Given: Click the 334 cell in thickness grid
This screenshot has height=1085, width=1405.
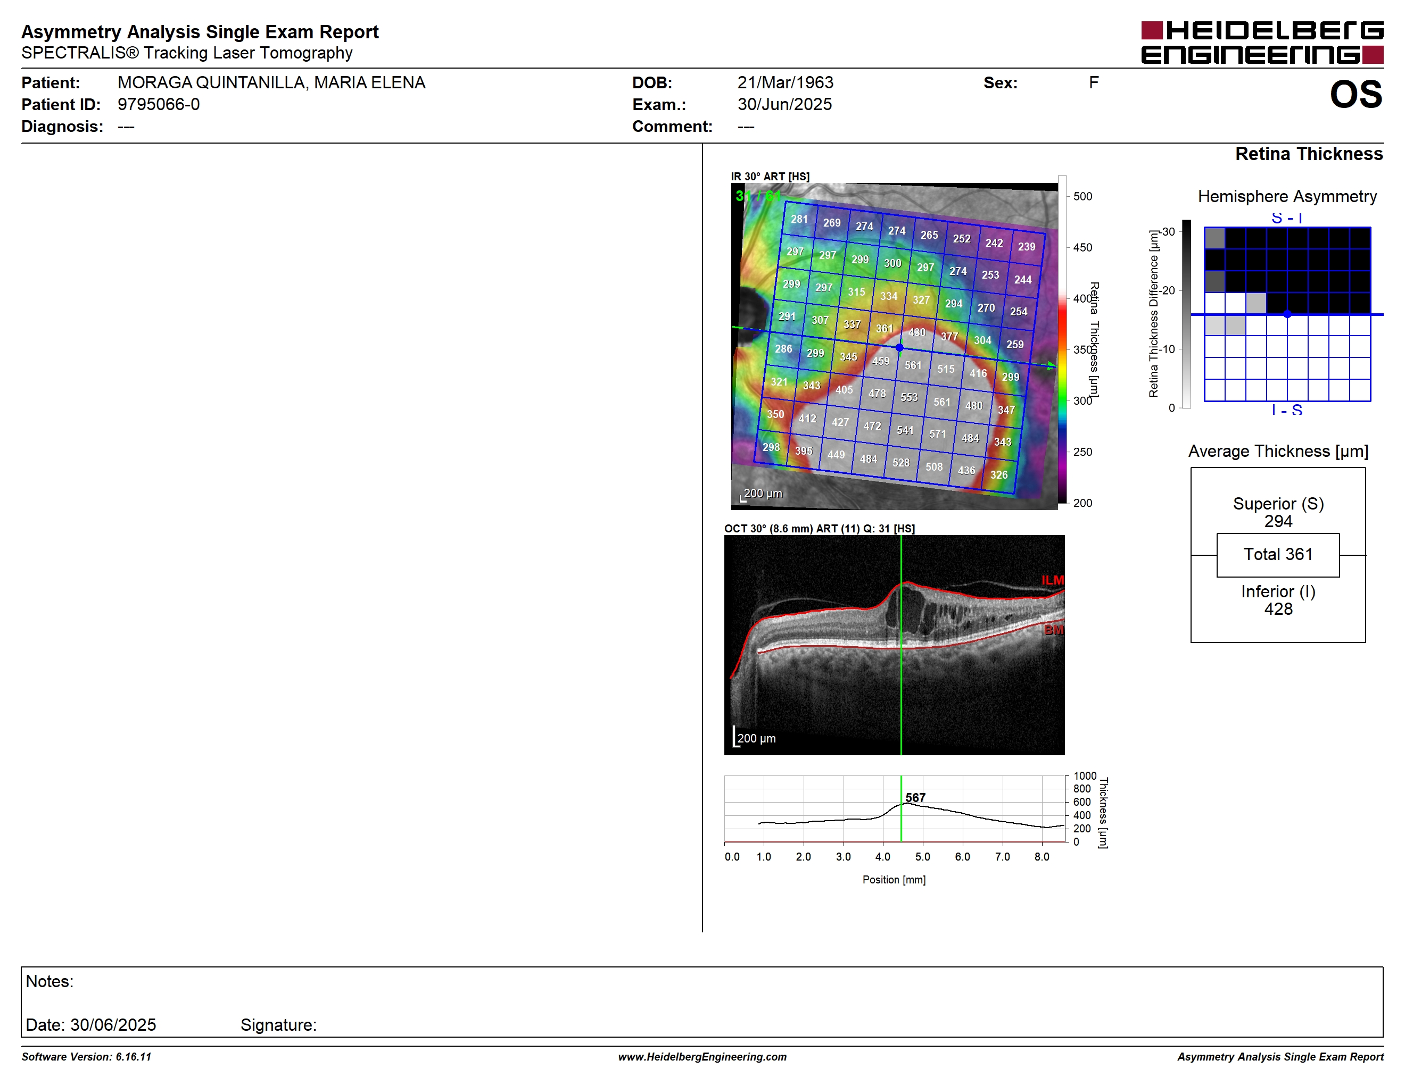Looking at the screenshot, I should pyautogui.click(x=889, y=296).
